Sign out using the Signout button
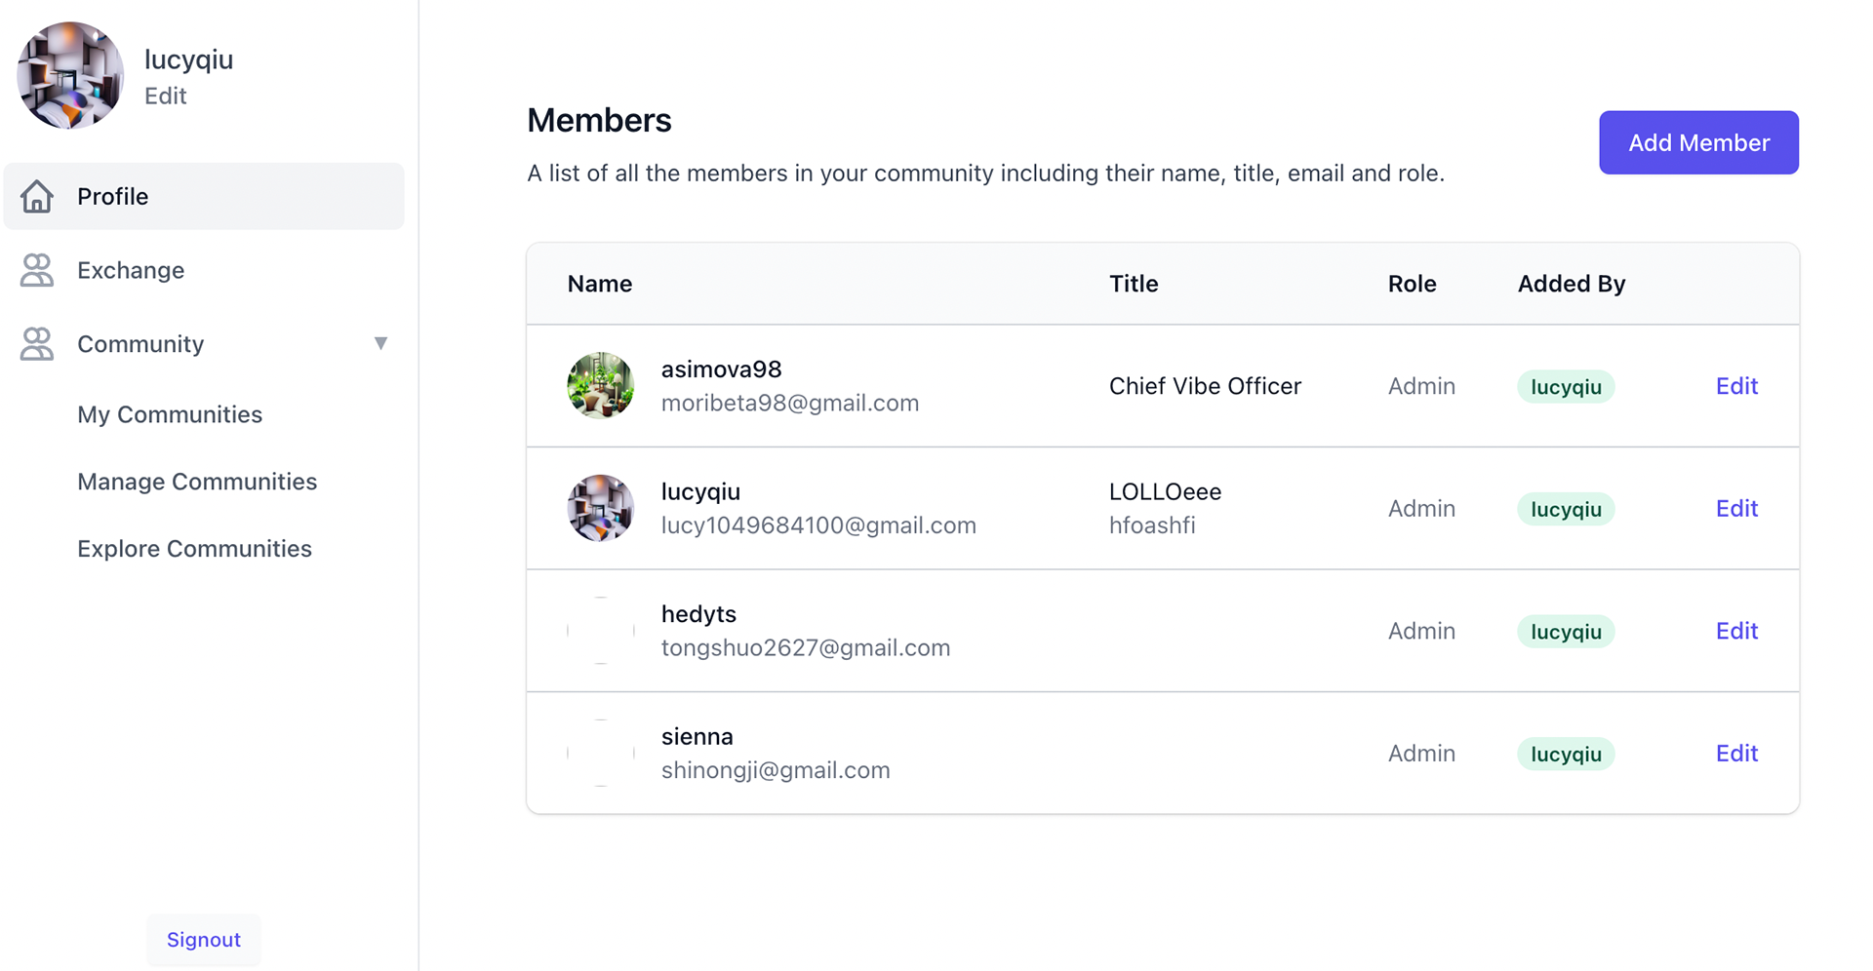Viewport: 1873px width, 971px height. tap(204, 940)
